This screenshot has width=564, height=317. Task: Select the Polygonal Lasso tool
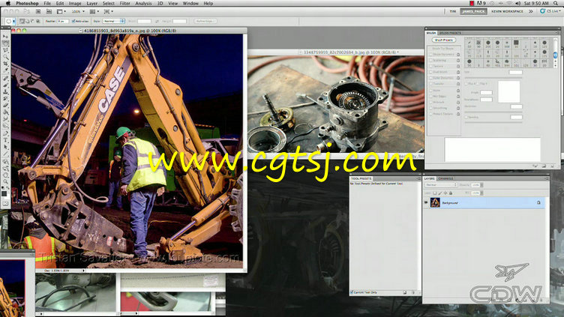point(5,50)
